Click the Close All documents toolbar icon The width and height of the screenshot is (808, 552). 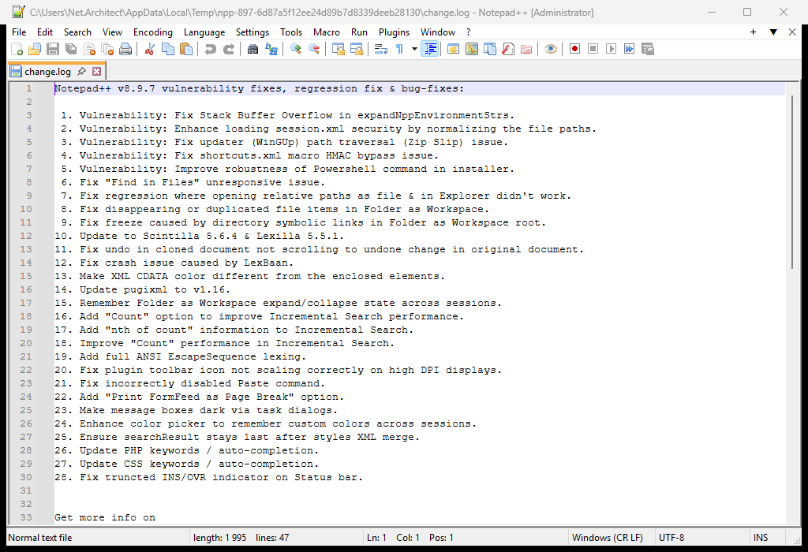click(107, 50)
